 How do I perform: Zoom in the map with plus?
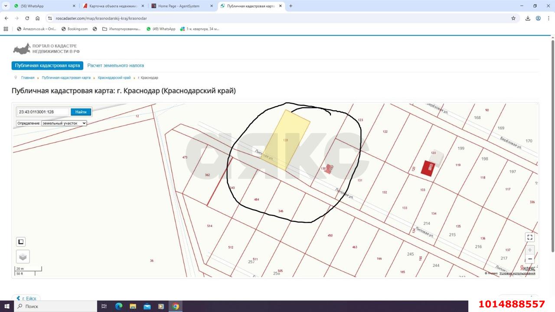(x=529, y=250)
